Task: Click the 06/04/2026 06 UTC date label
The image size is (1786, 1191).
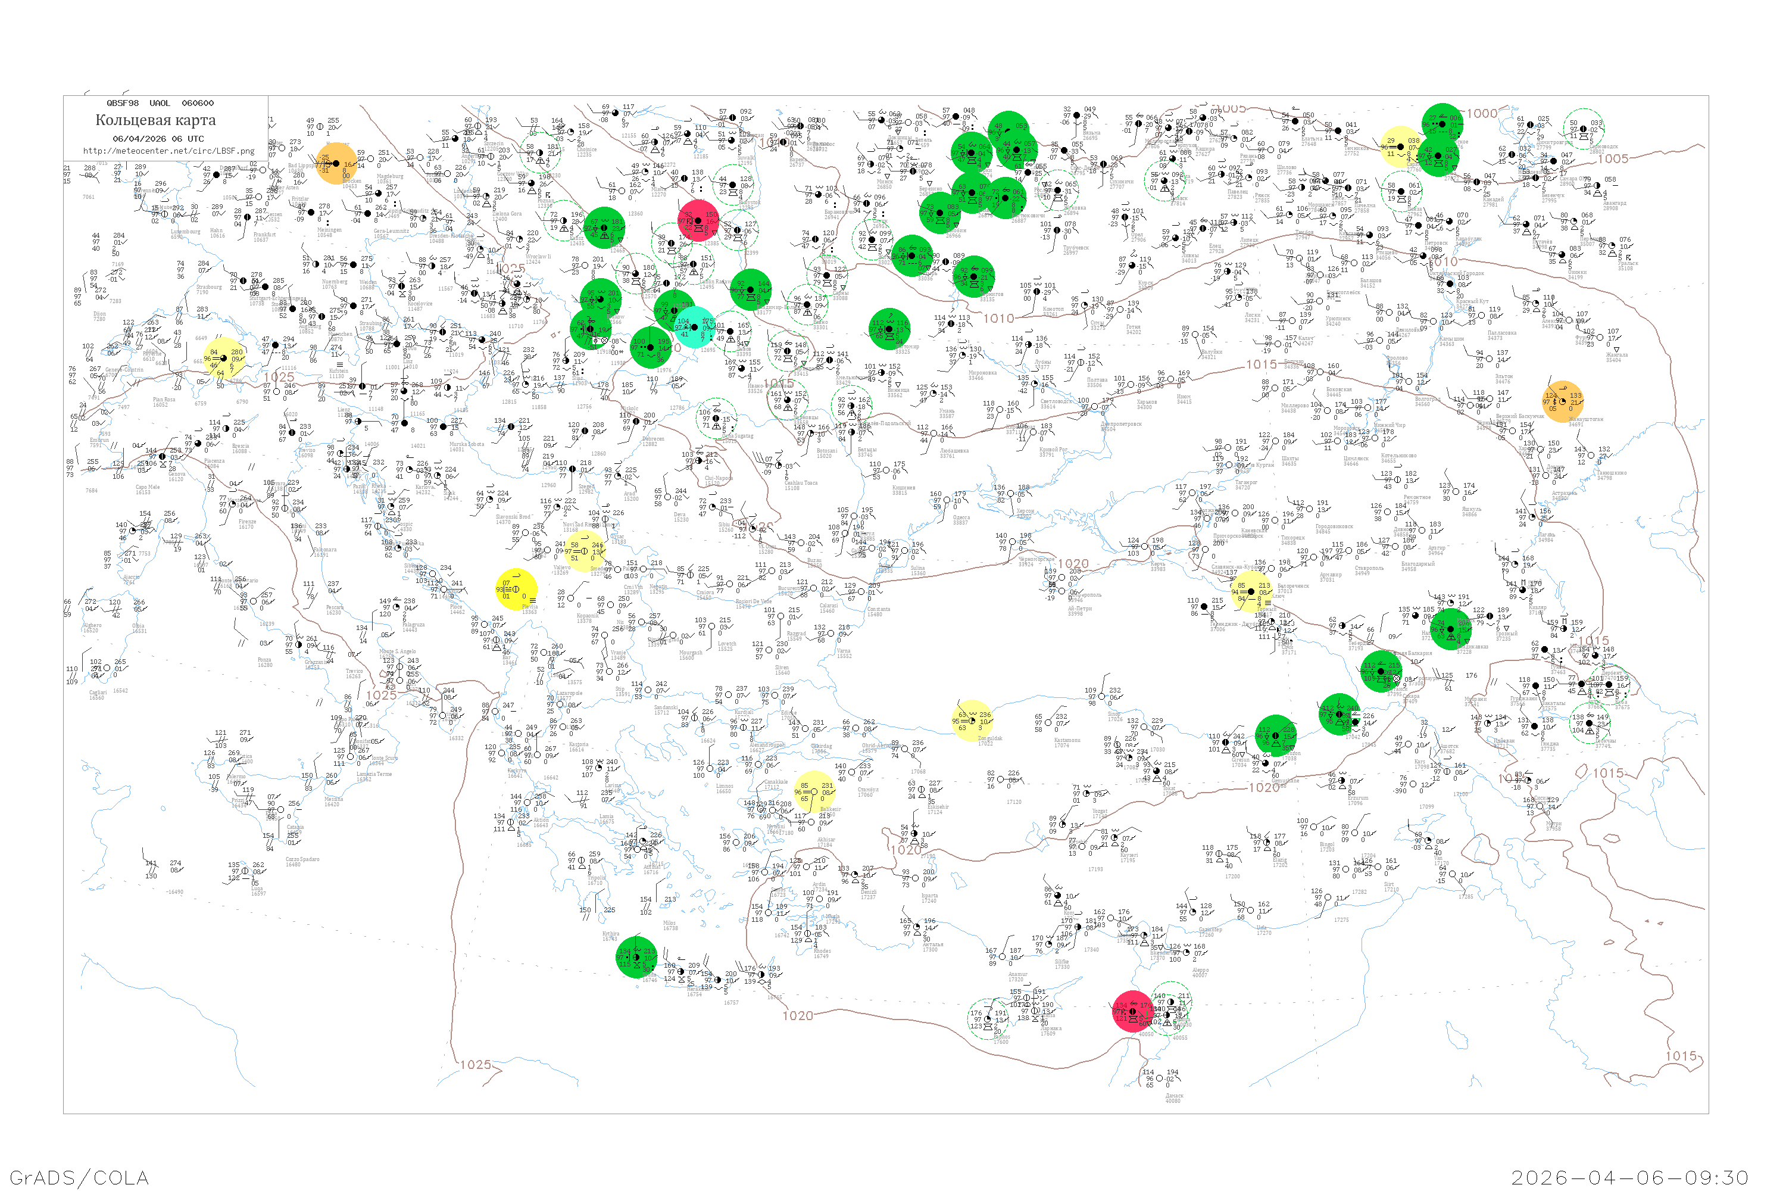Action: pyautogui.click(x=158, y=138)
